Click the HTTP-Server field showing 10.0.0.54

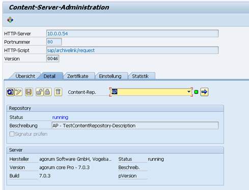coord(132,34)
